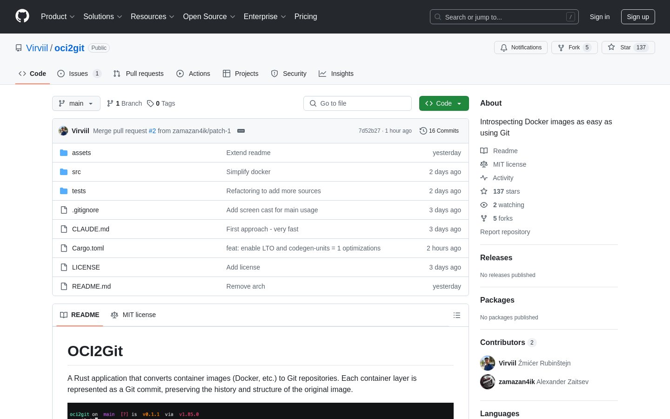
Task: Focus the Search or jump to field
Action: coord(504,17)
